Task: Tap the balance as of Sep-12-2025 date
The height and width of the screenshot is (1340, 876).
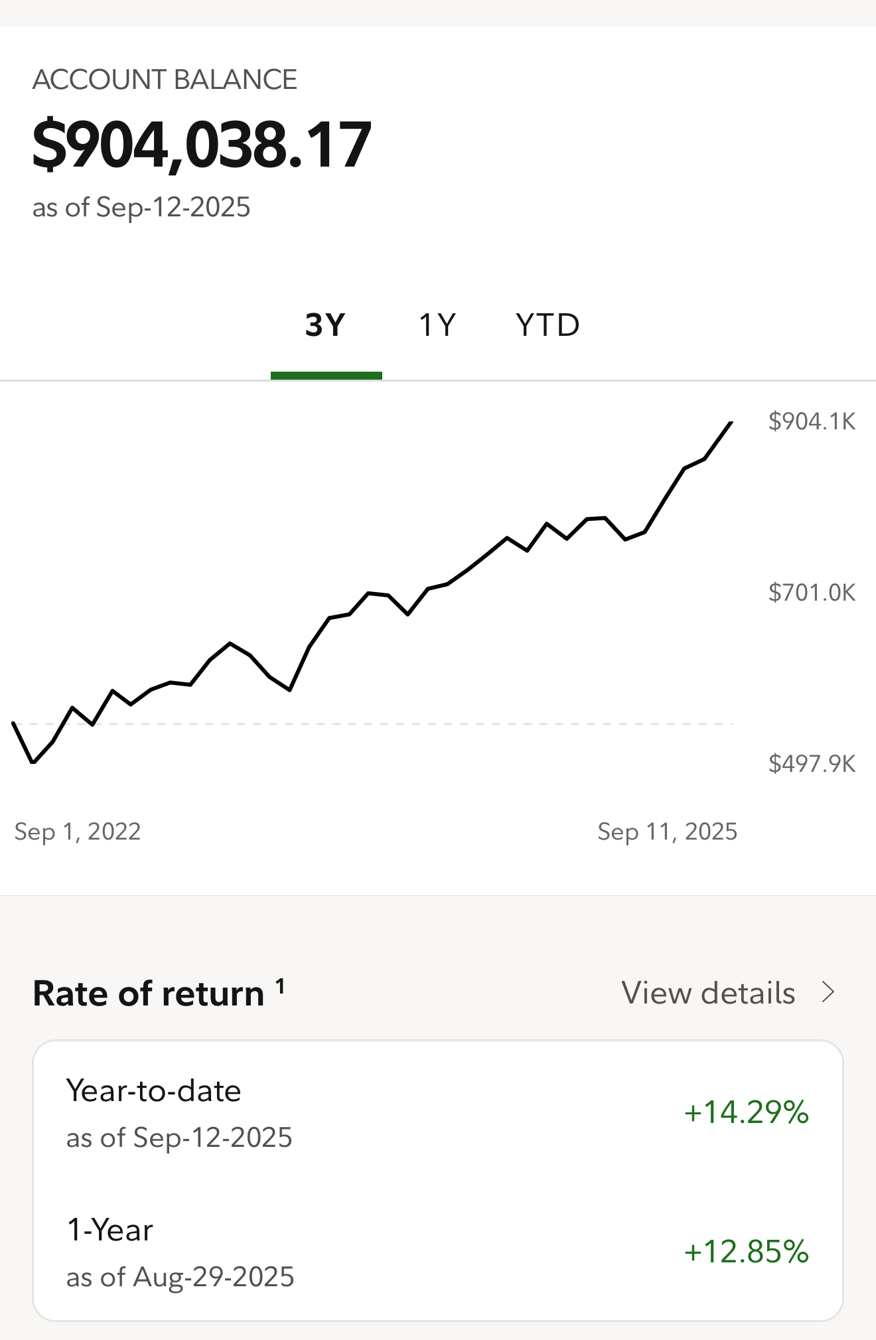Action: pos(141,207)
